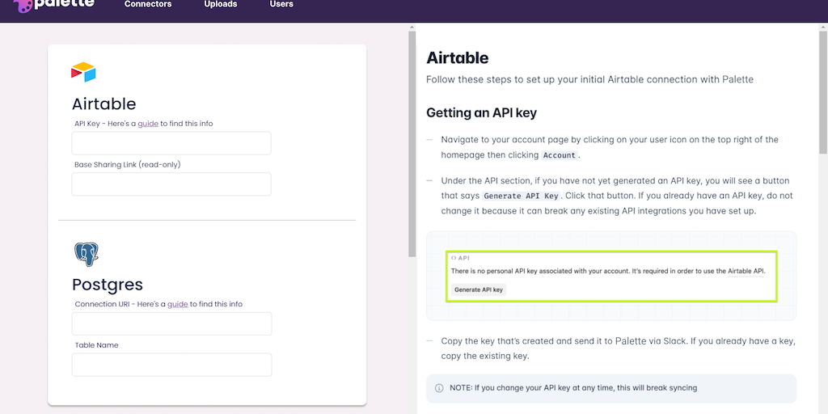Click the Postgres elephant icon
The width and height of the screenshot is (828, 414).
click(87, 255)
